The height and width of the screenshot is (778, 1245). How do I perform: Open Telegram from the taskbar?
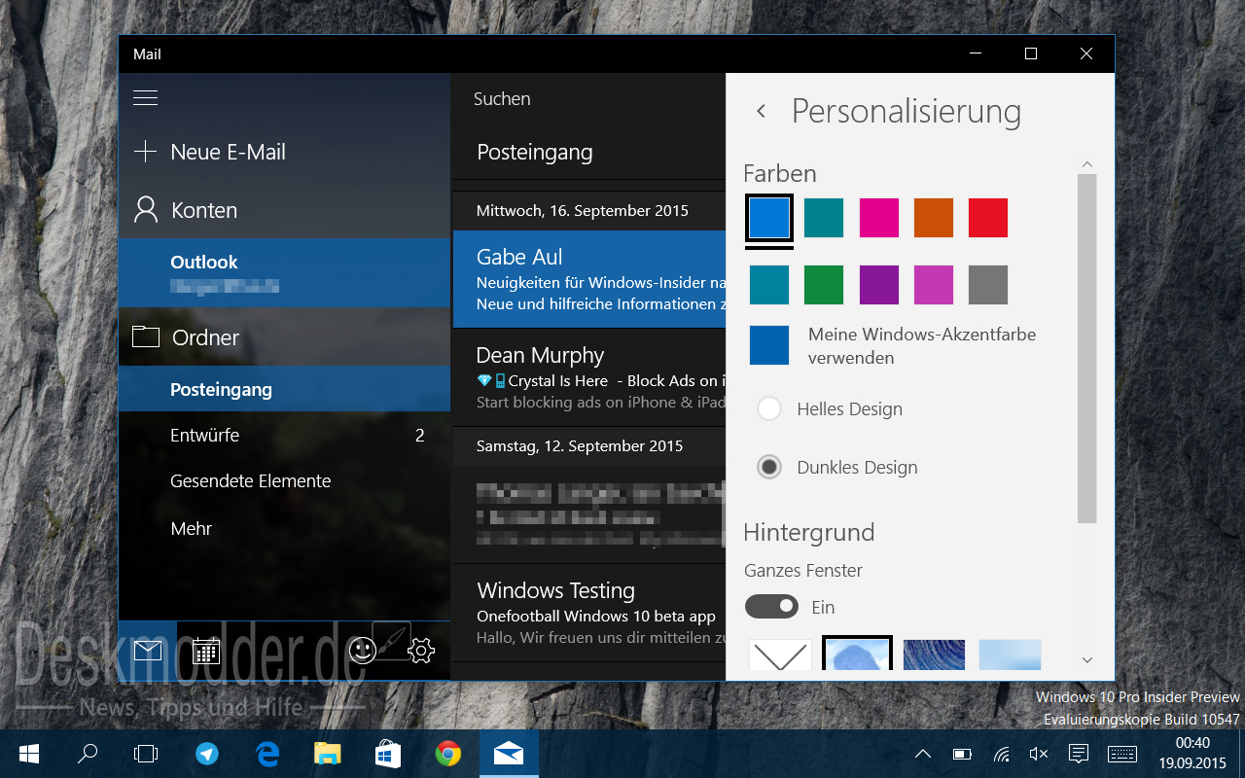pyautogui.click(x=206, y=754)
